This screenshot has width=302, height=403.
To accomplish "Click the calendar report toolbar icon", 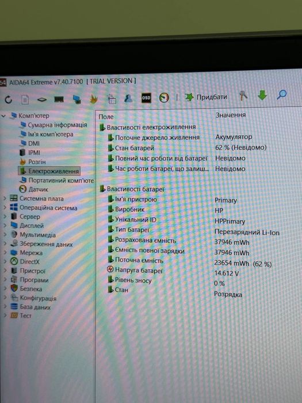I will pos(112,99).
